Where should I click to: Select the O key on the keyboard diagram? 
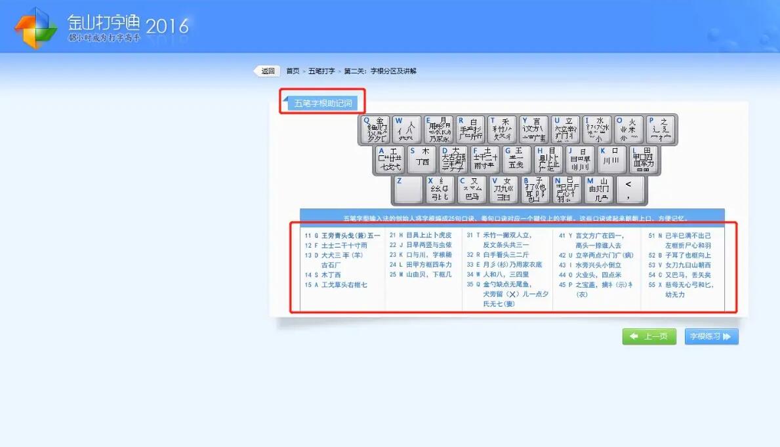(x=629, y=130)
